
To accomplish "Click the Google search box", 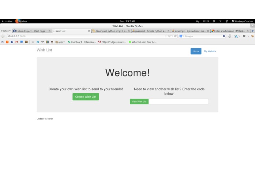I will pos(203,36).
